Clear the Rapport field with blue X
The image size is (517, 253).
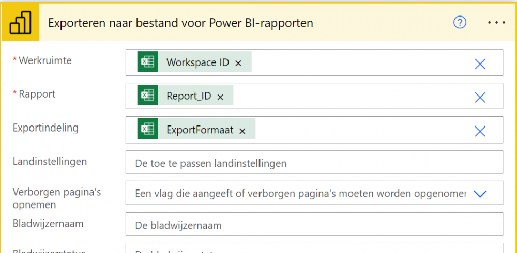(x=480, y=98)
